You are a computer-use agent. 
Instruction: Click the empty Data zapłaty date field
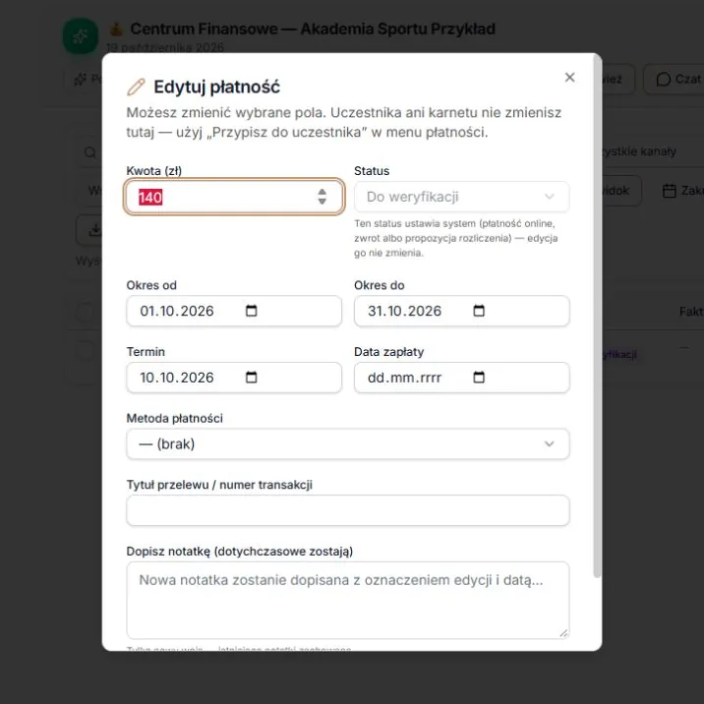click(x=461, y=378)
